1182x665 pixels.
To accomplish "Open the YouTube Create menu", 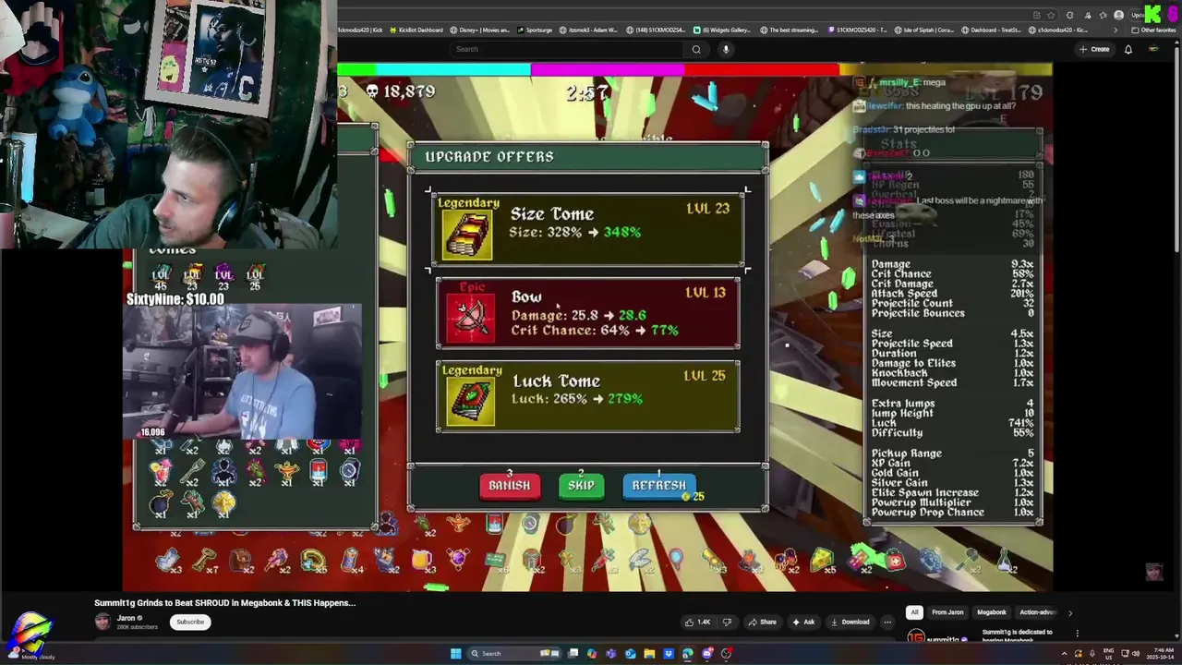I will point(1094,49).
